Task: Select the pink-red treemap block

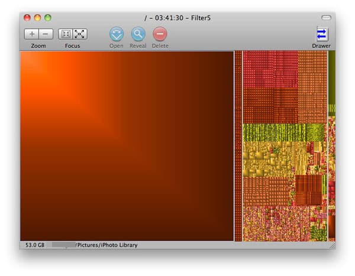Action: tap(270, 69)
